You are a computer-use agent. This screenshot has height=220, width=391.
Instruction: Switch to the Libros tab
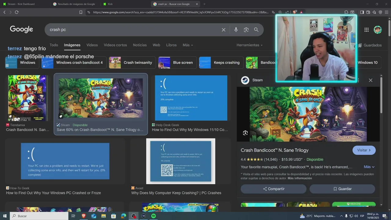171,45
